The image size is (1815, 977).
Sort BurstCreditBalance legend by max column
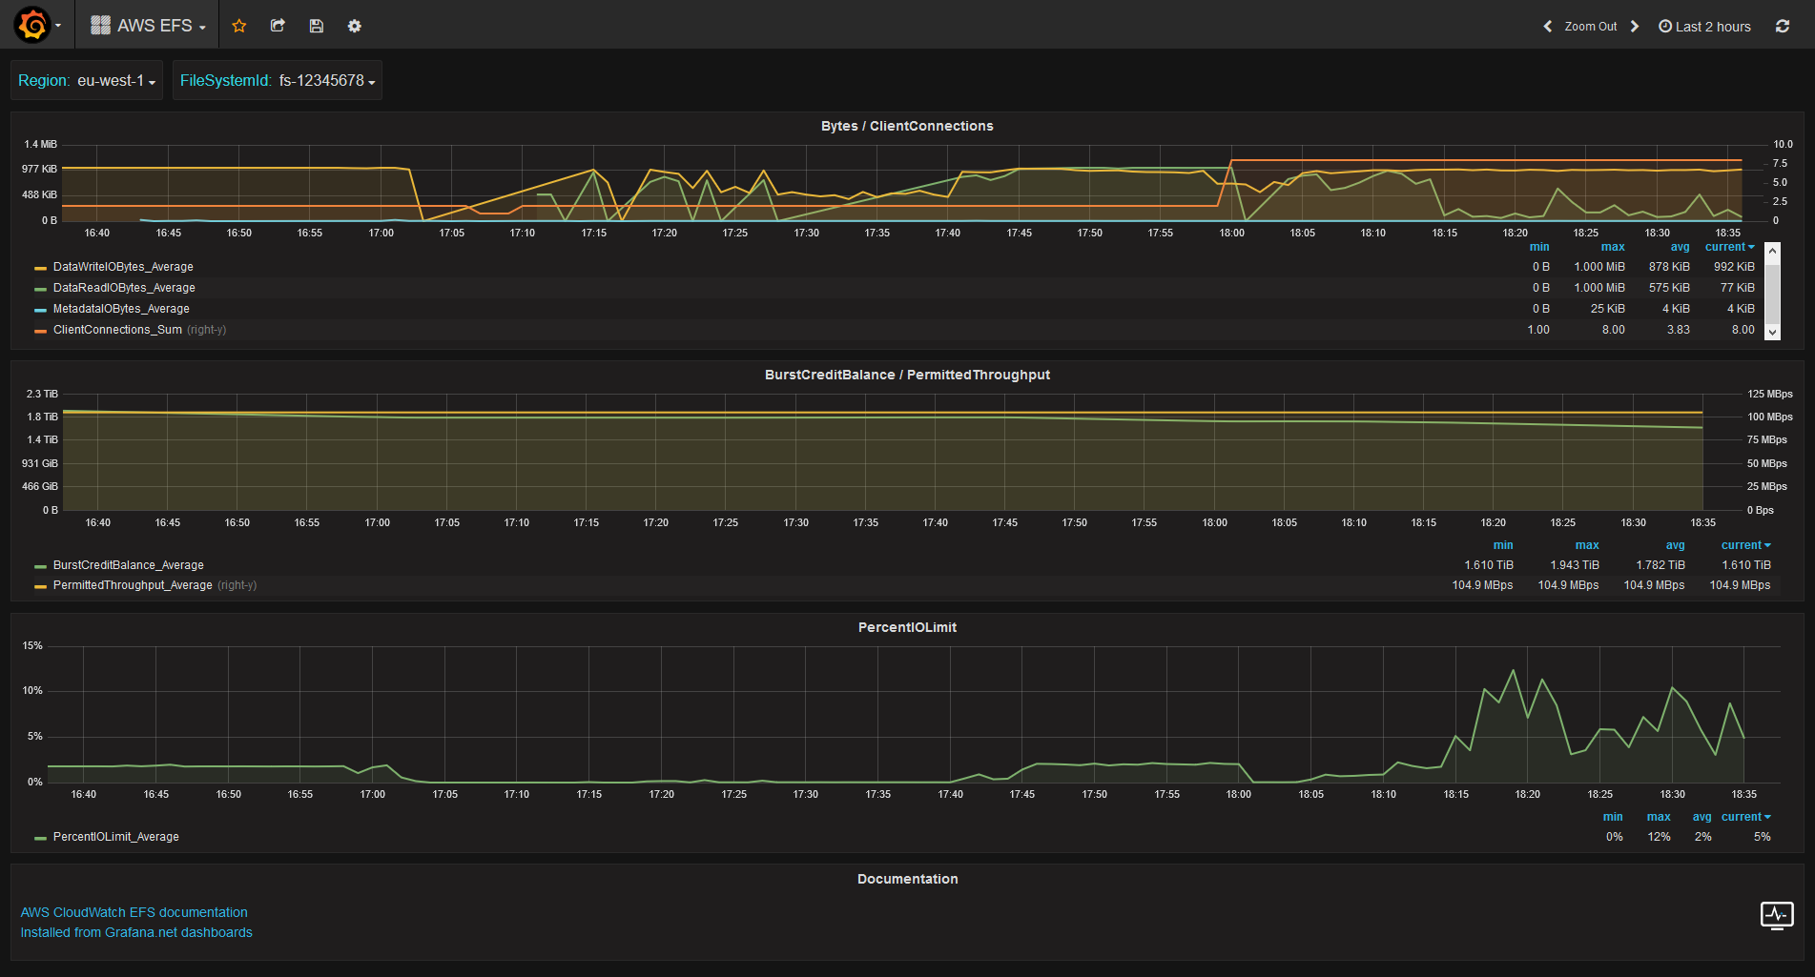(1587, 545)
